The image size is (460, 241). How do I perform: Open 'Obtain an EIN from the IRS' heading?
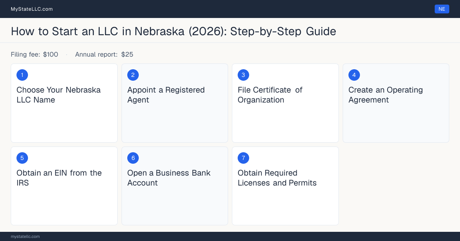[x=59, y=178]
